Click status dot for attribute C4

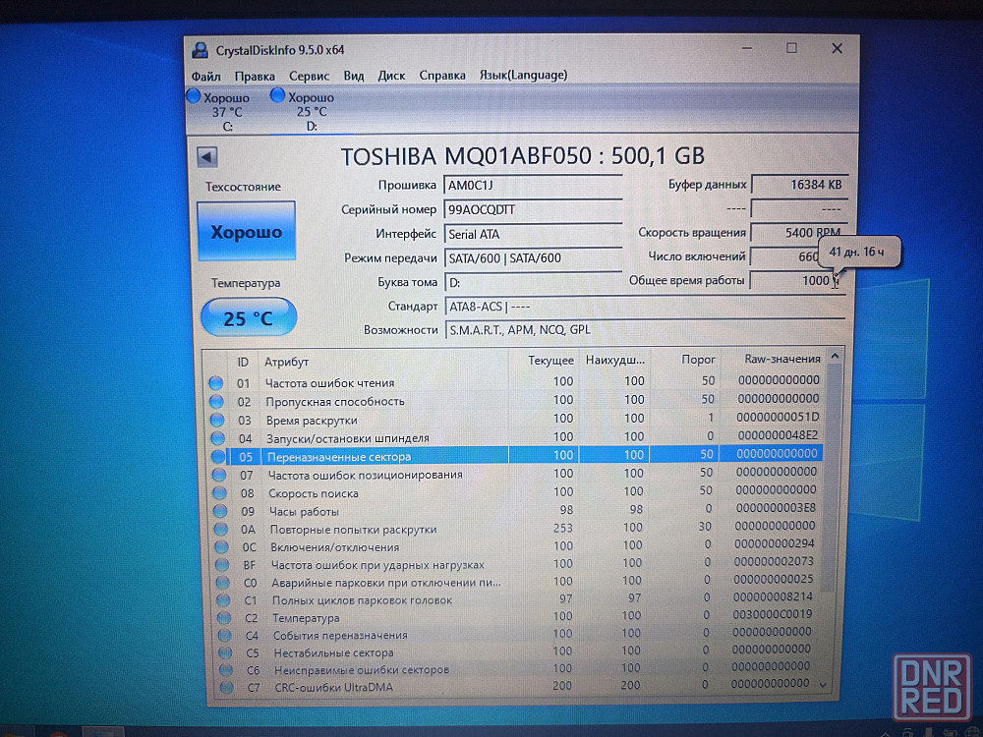pyautogui.click(x=225, y=635)
